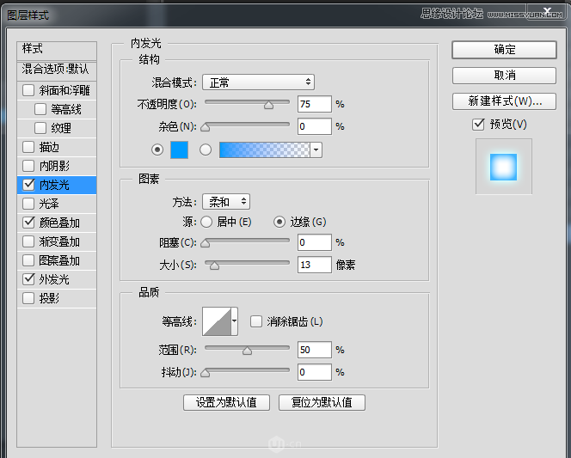Expand the 等高线 contour picker arrow
Viewport: 571px width, 458px height.
coord(235,321)
